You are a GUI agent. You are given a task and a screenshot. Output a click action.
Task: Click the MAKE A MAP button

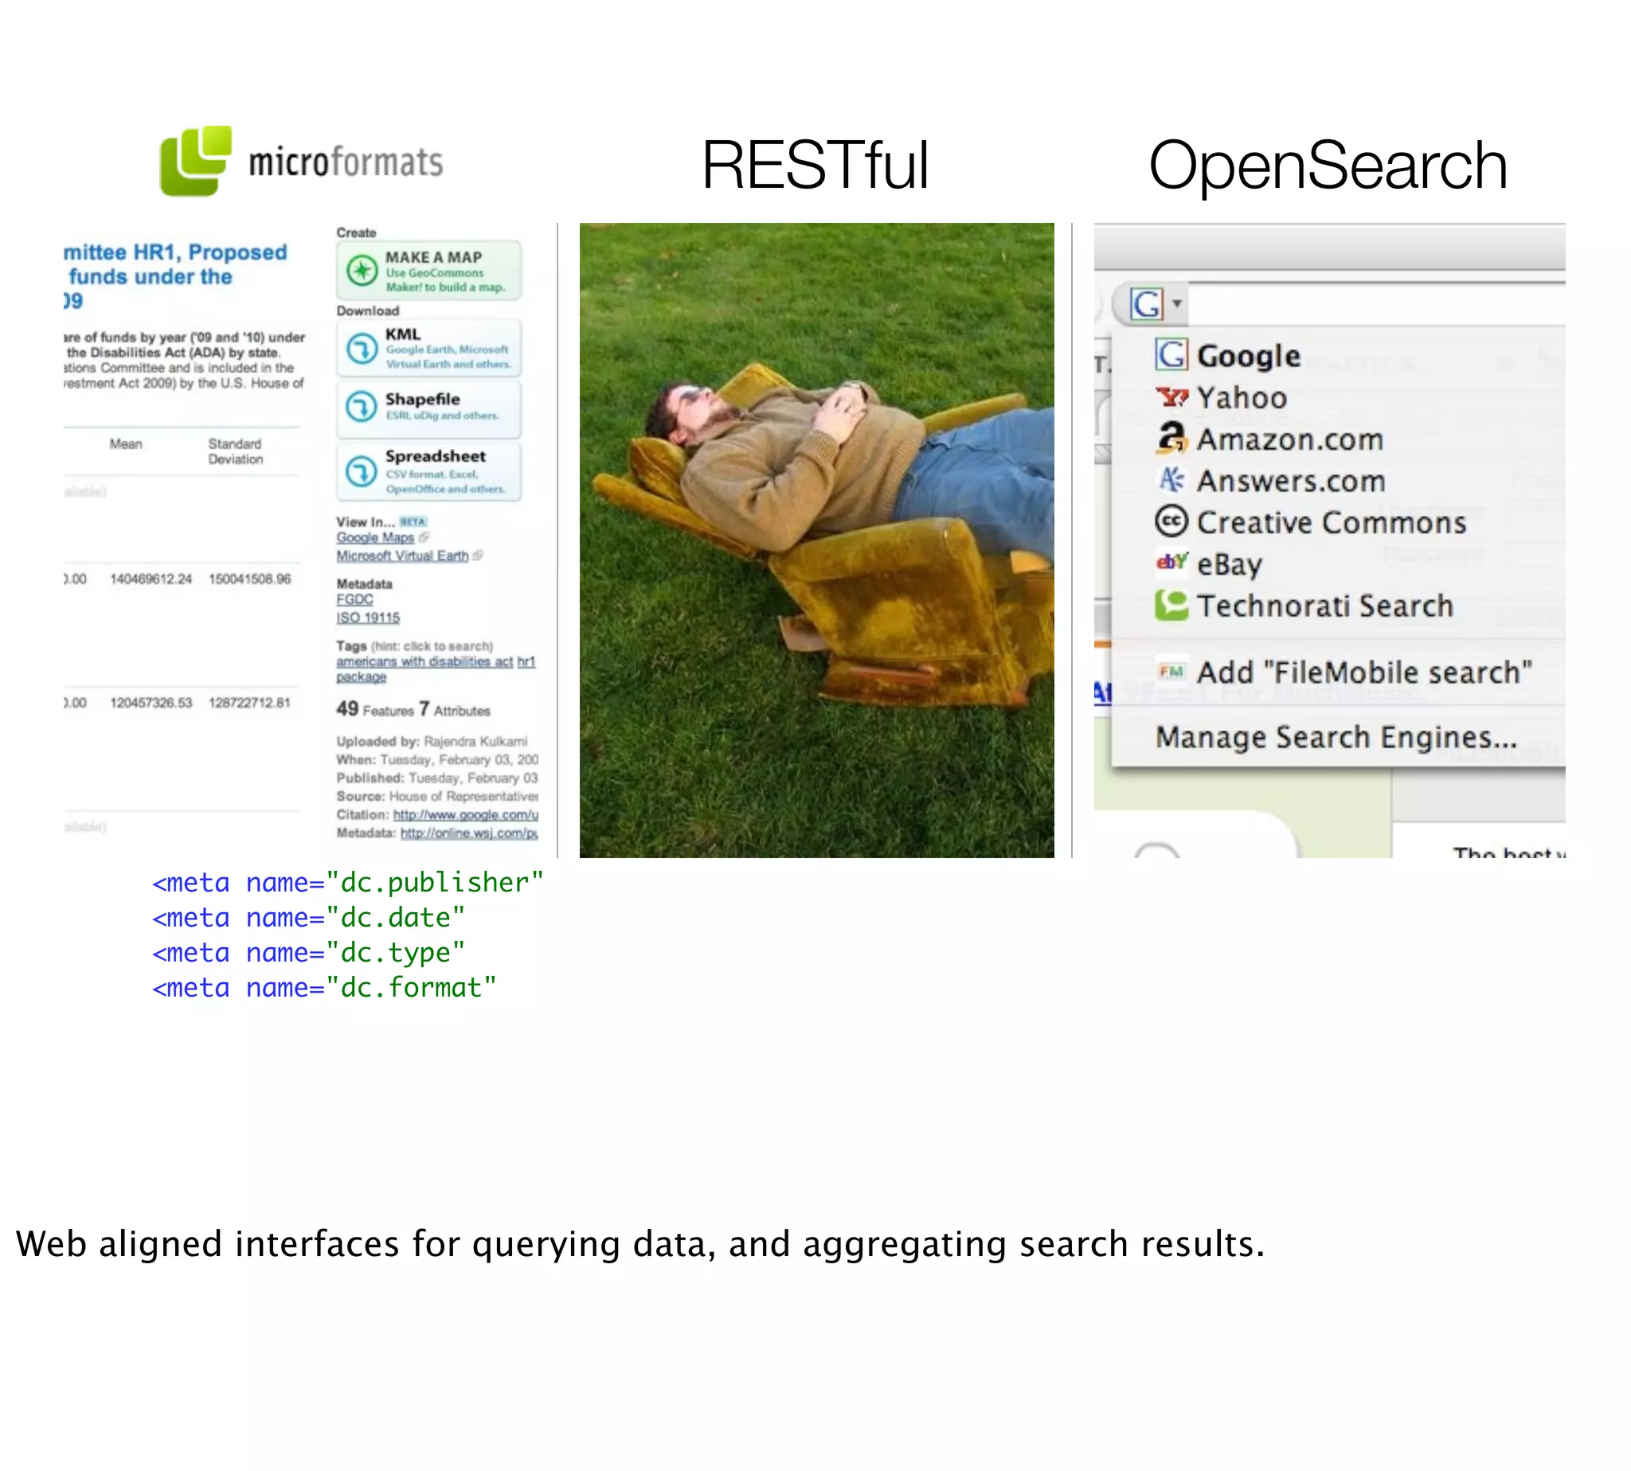point(429,270)
